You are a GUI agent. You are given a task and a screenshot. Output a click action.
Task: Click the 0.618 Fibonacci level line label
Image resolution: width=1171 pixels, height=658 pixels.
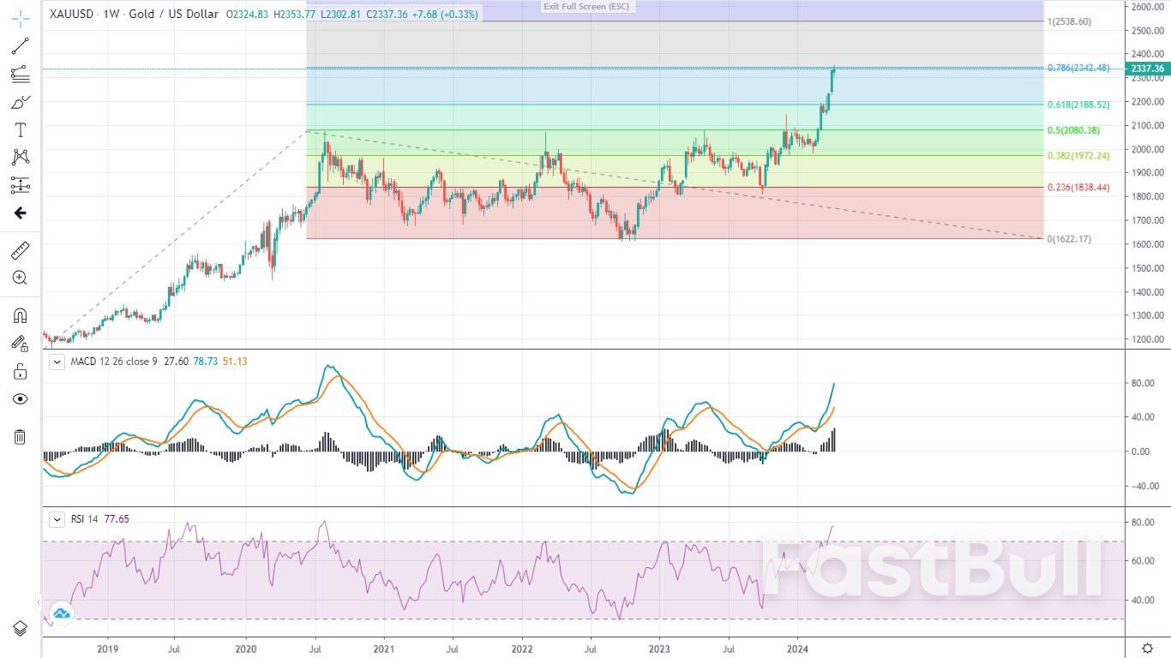[1078, 105]
